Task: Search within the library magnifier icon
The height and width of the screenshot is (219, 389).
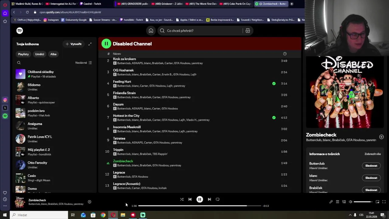Action: point(19,63)
